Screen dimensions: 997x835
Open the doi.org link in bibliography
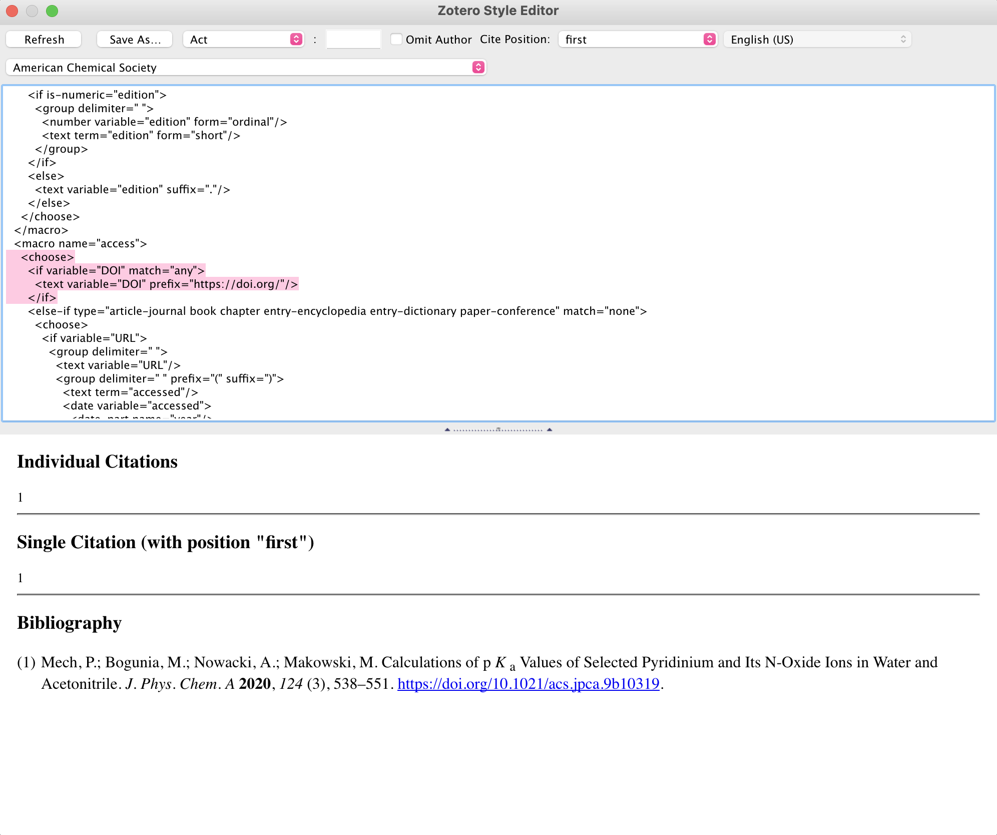[528, 684]
